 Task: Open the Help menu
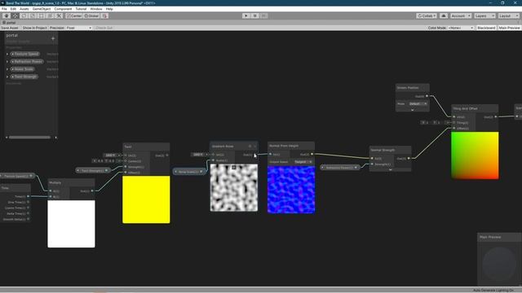point(109,9)
